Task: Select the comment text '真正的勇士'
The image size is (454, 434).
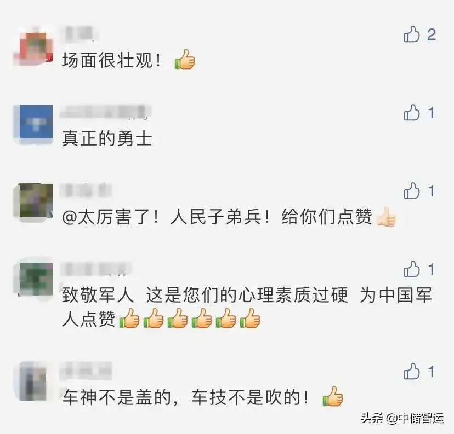Action: (x=107, y=138)
